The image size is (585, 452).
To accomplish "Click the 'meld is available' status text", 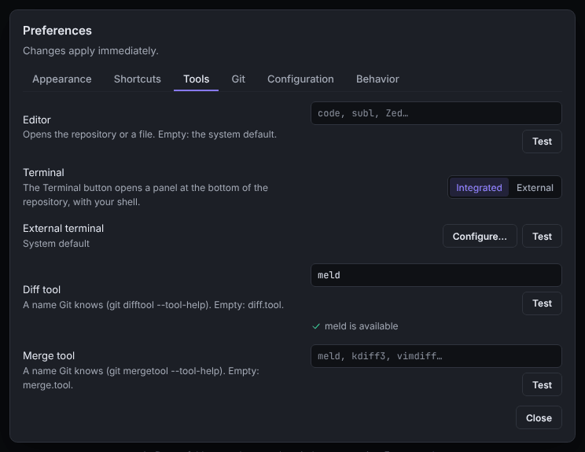I will click(361, 326).
